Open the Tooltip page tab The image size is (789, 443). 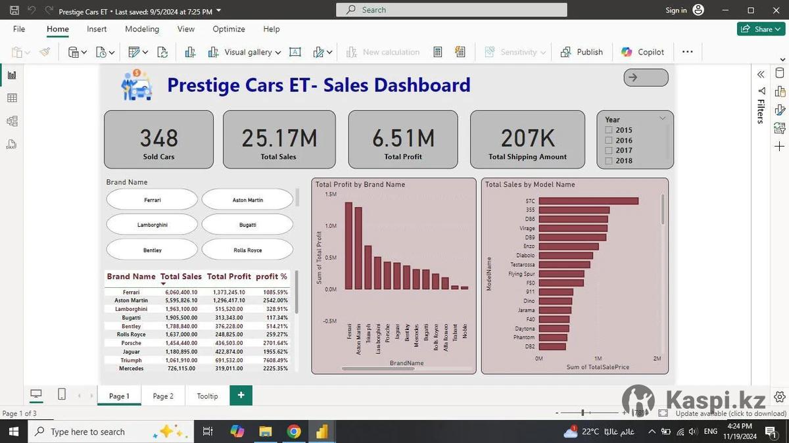[x=207, y=396]
